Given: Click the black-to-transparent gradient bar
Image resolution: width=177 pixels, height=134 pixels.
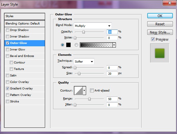Looking at the screenshot, I should 96,45.
